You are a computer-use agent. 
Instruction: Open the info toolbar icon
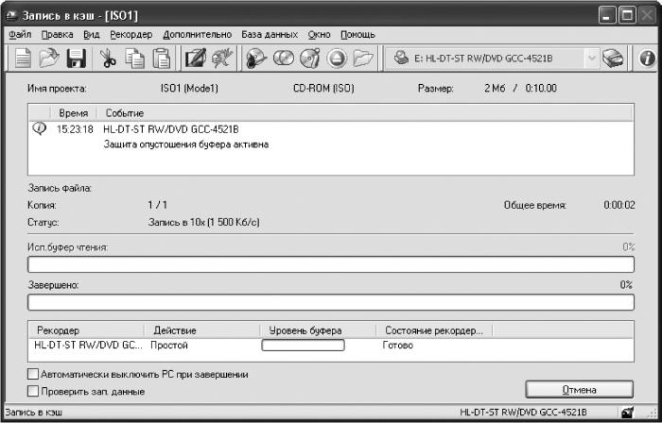647,59
